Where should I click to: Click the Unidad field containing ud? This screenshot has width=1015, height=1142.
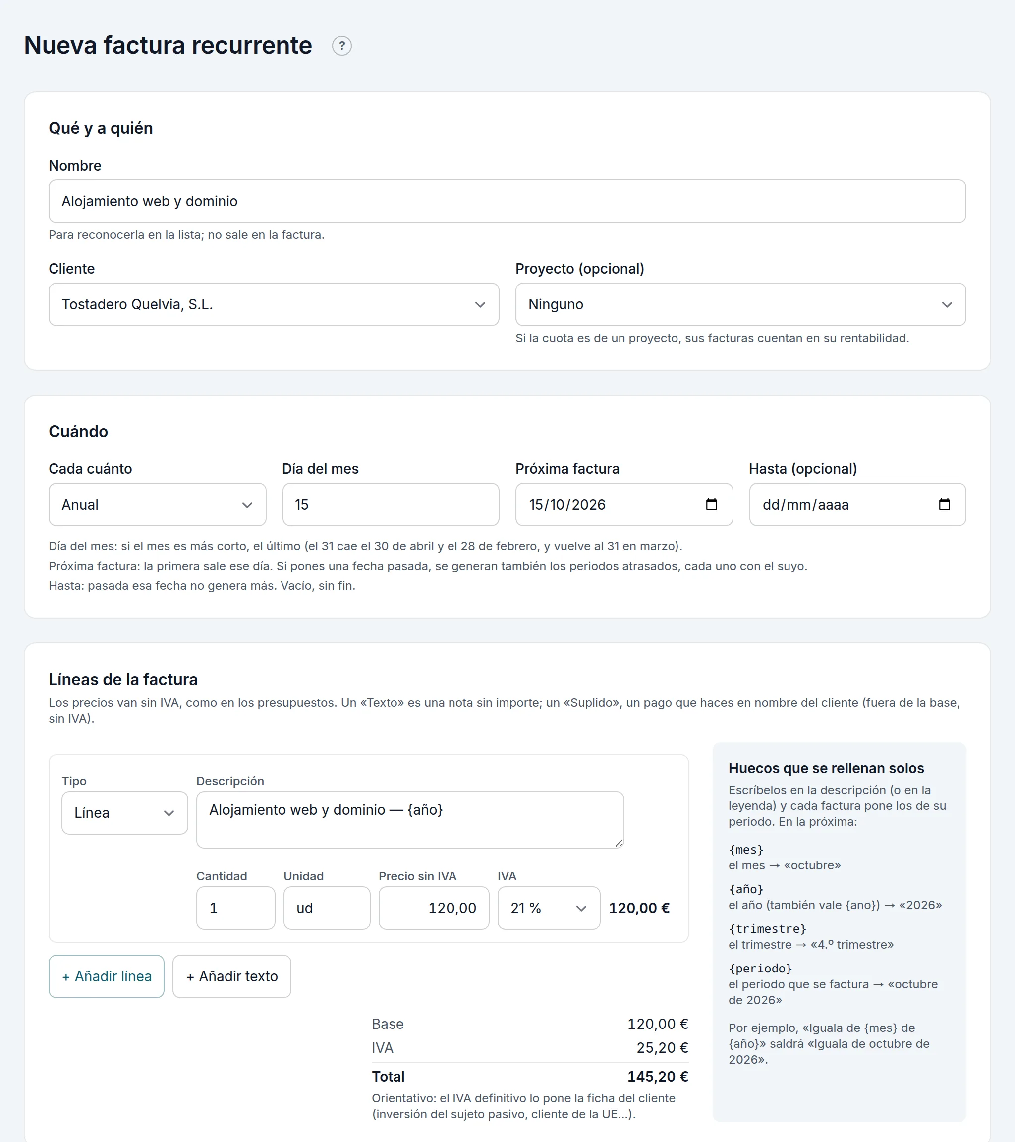(327, 908)
